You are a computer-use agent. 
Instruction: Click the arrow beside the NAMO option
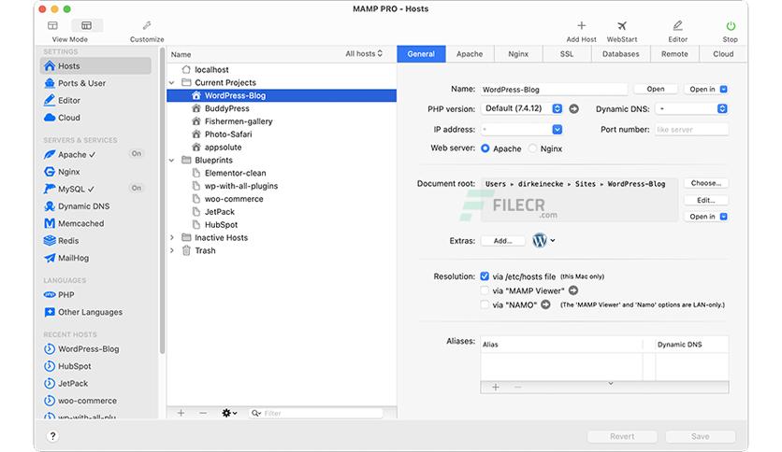[545, 304]
